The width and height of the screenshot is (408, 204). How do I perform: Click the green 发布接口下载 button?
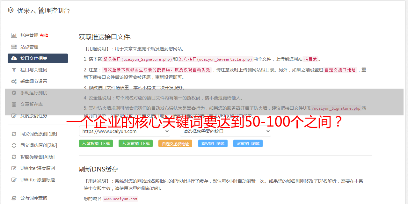pos(135,143)
